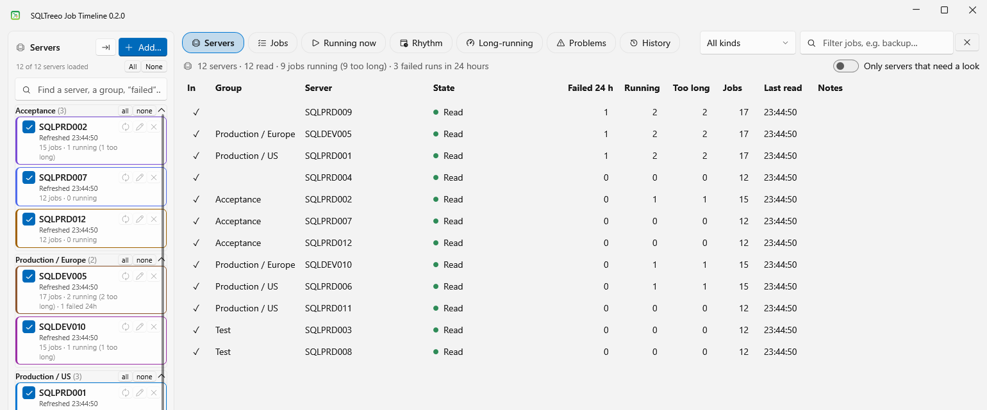Switch to the Servers tab
987x410 pixels.
pyautogui.click(x=213, y=43)
